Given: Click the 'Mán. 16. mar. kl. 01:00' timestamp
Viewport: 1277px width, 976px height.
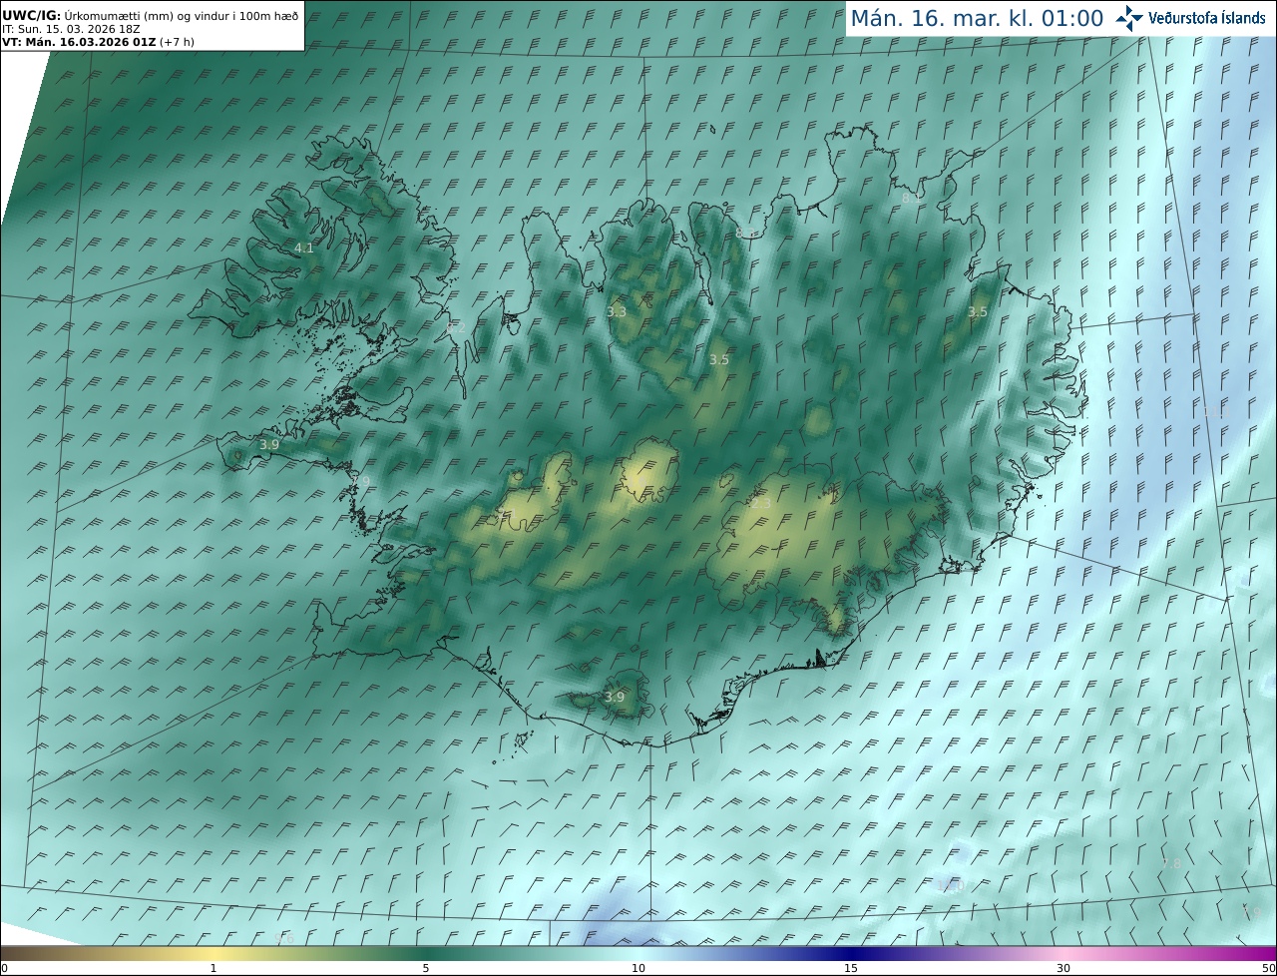Looking at the screenshot, I should 977,18.
